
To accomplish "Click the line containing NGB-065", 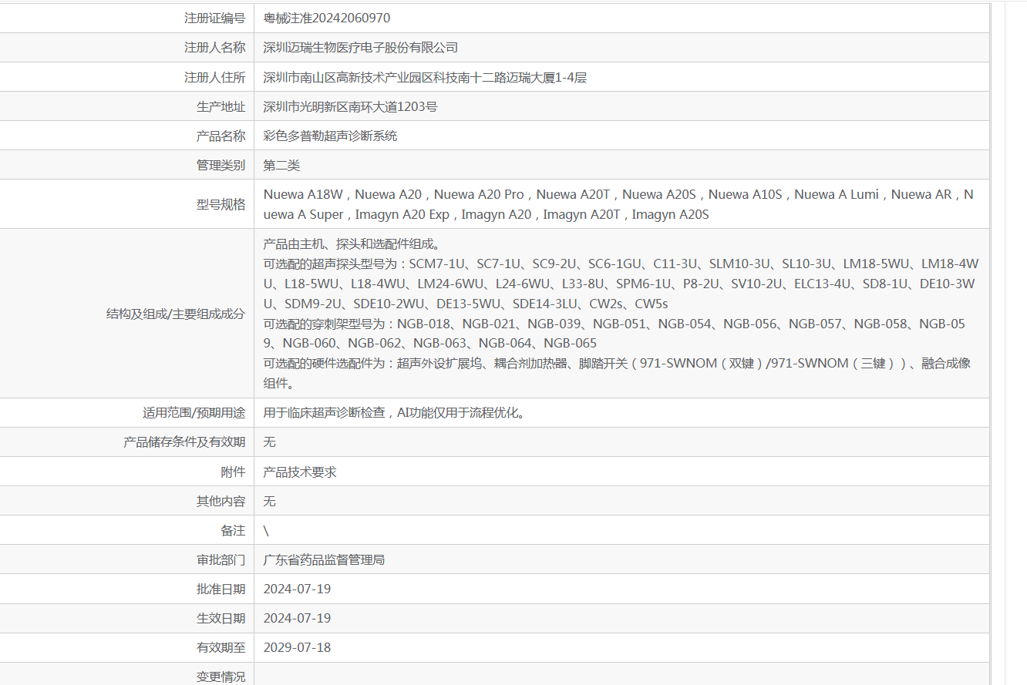I will (x=430, y=343).
